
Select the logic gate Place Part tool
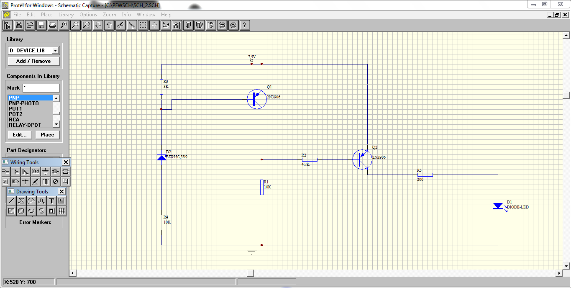tap(56, 171)
